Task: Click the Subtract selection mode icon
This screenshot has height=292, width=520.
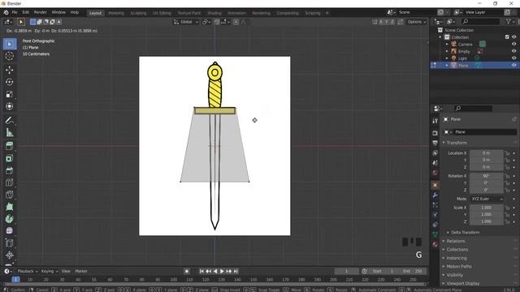Action: [x=45, y=22]
